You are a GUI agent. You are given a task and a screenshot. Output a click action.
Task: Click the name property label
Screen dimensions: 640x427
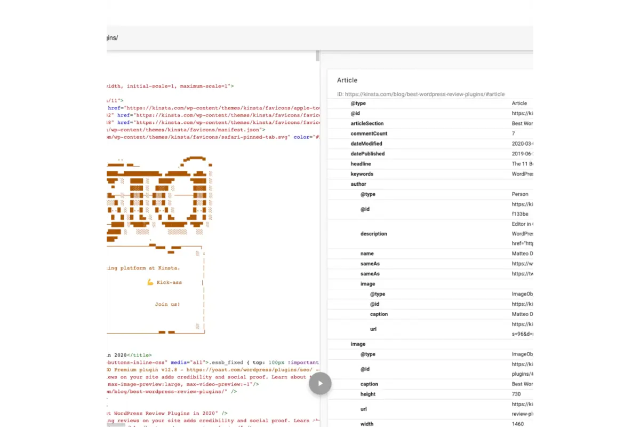[x=367, y=254]
